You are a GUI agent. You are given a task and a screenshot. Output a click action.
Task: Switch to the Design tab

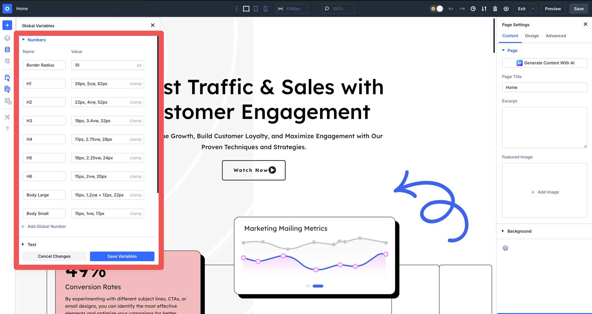(532, 36)
